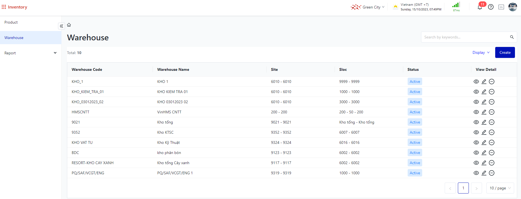Select Product in the sidebar
The height and width of the screenshot is (199, 521).
[11, 22]
